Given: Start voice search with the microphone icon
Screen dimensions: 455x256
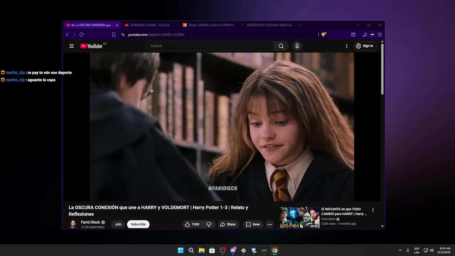Looking at the screenshot, I should 297,46.
